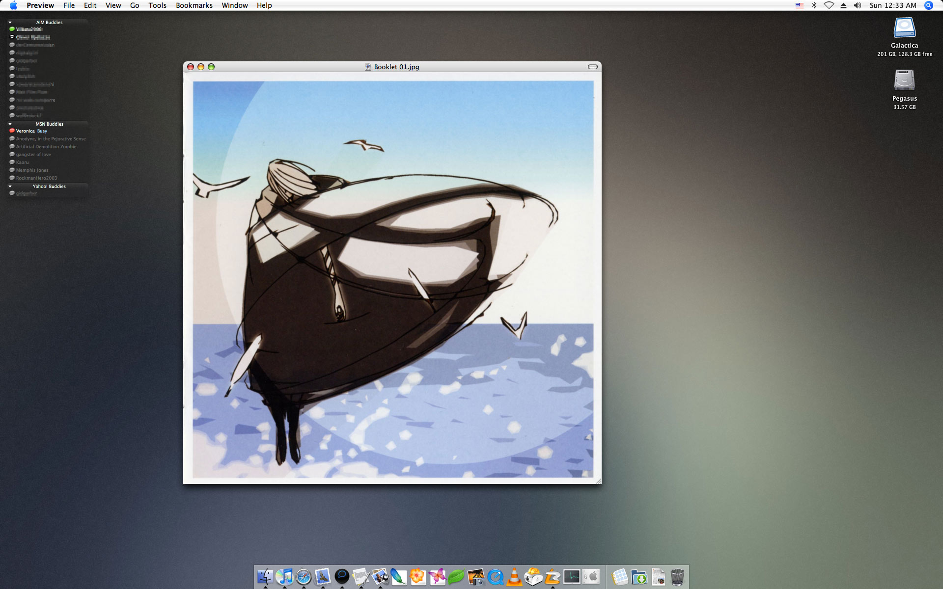The image size is (943, 589).
Task: Open the Go menu
Action: tap(135, 5)
